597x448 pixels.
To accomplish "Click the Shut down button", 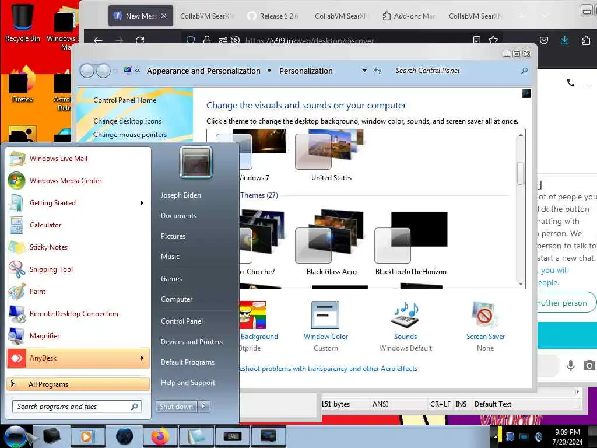I will coord(176,407).
